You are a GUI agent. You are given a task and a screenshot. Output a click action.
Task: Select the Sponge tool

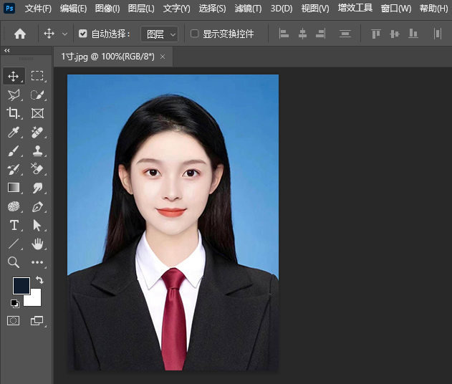pyautogui.click(x=14, y=206)
